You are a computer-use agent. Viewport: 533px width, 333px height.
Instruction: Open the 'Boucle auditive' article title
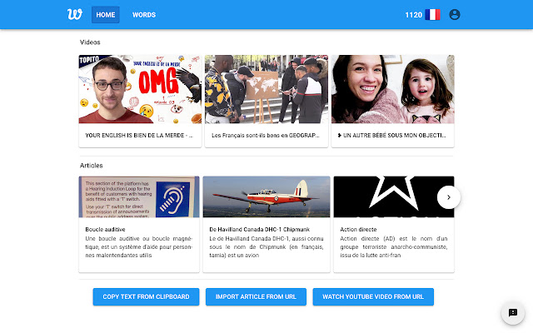(x=105, y=230)
